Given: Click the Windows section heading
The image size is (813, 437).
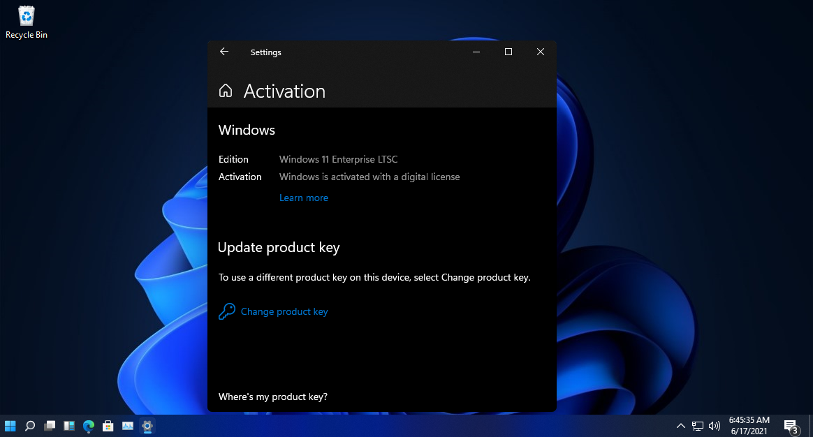Looking at the screenshot, I should [x=247, y=130].
